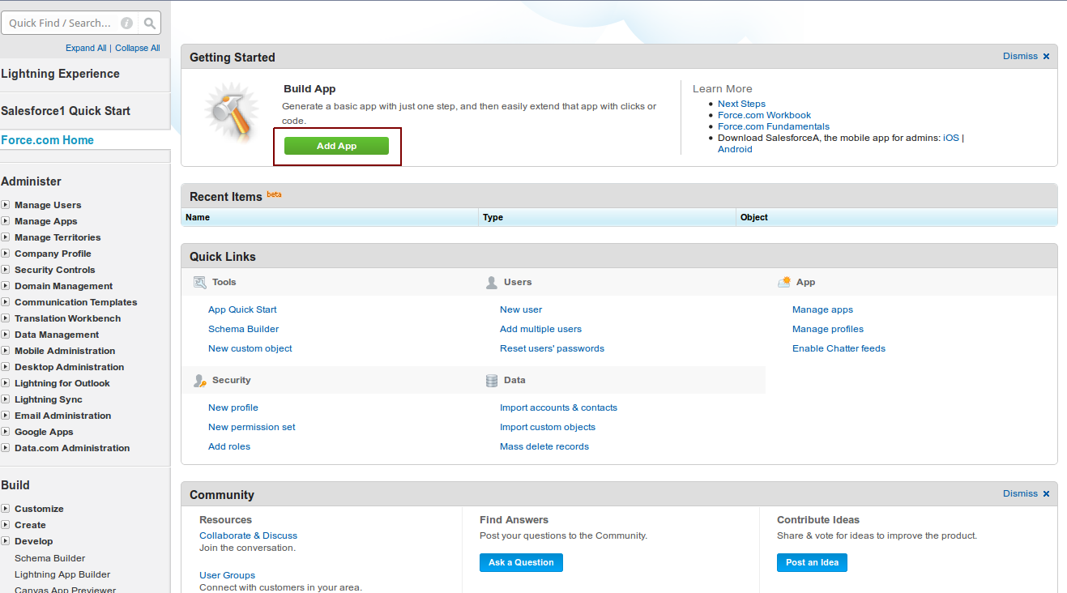This screenshot has width=1067, height=593.
Task: Open the Android download link
Action: (x=735, y=149)
